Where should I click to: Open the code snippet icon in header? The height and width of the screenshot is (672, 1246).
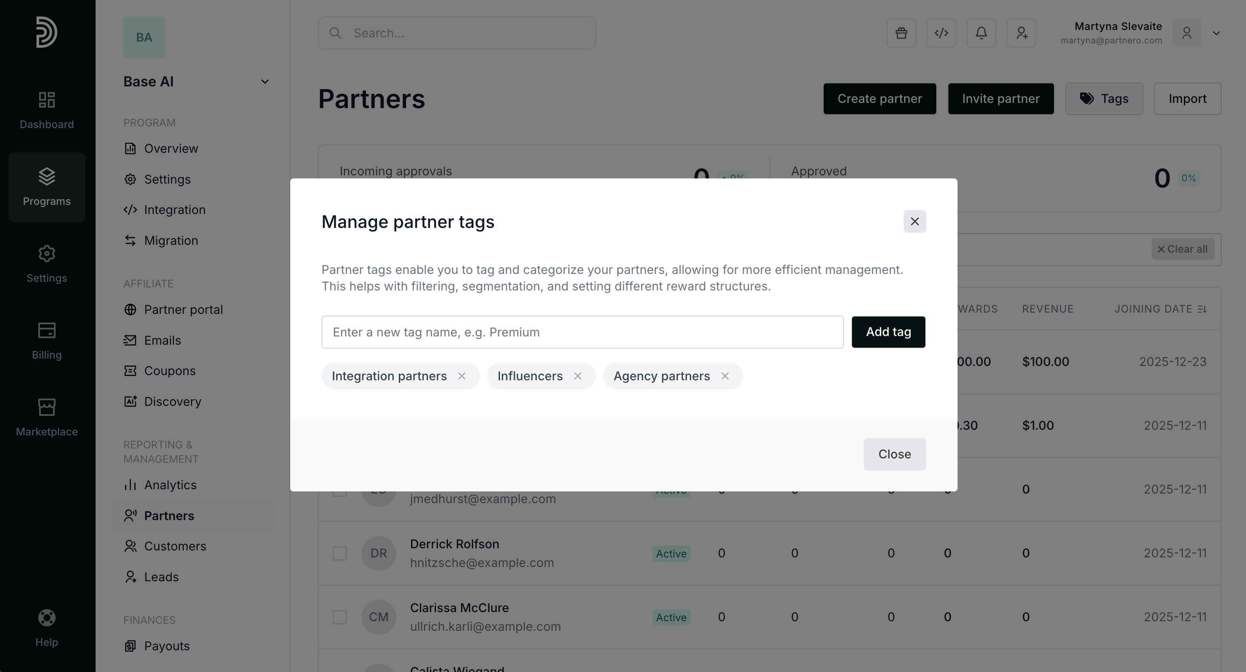[x=941, y=33]
